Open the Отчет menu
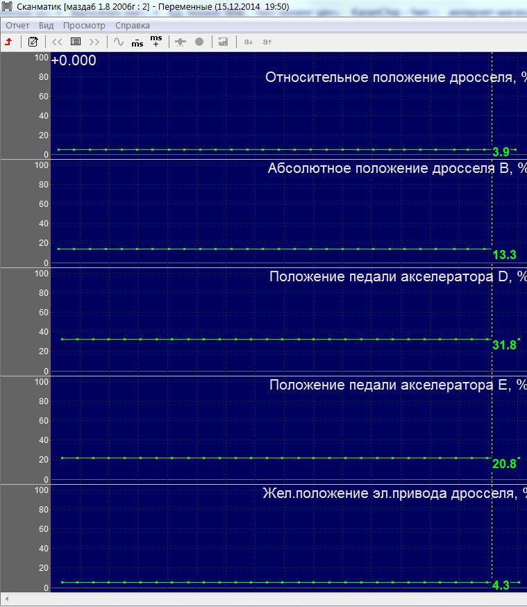 17,26
